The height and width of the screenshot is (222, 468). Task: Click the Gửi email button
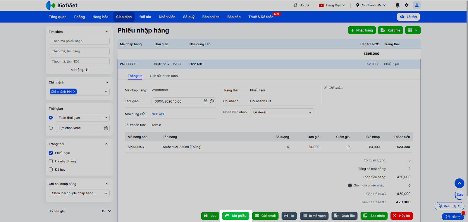[x=265, y=216]
